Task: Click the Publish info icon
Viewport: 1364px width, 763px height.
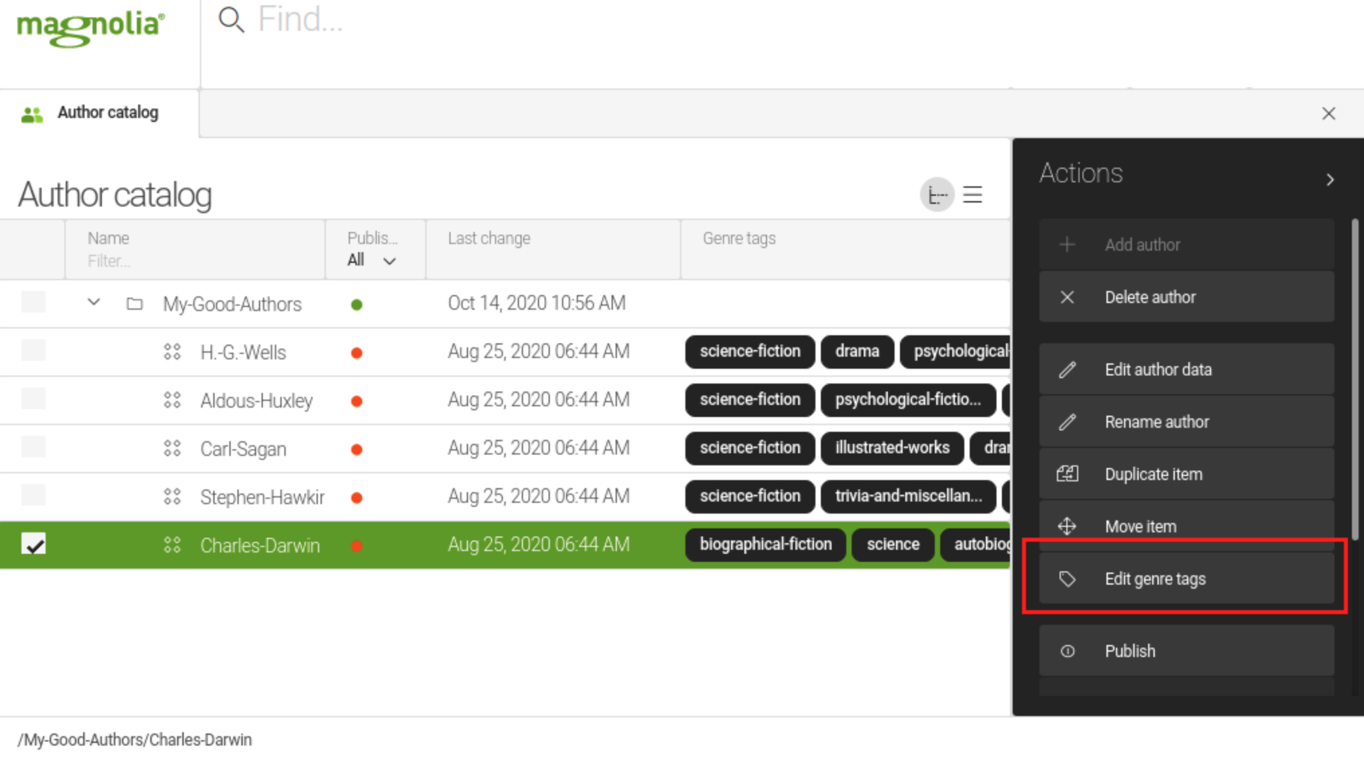Action: tap(1067, 650)
